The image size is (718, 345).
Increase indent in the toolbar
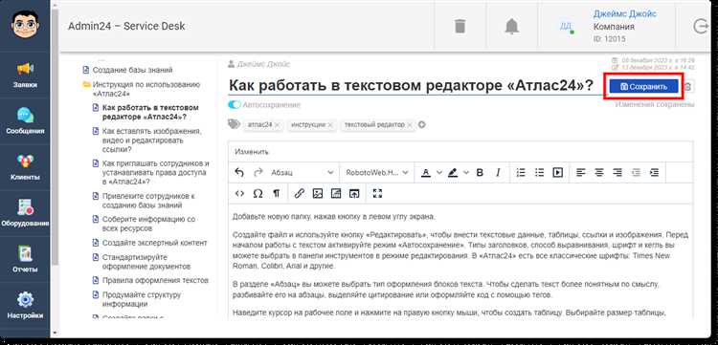coord(655,172)
